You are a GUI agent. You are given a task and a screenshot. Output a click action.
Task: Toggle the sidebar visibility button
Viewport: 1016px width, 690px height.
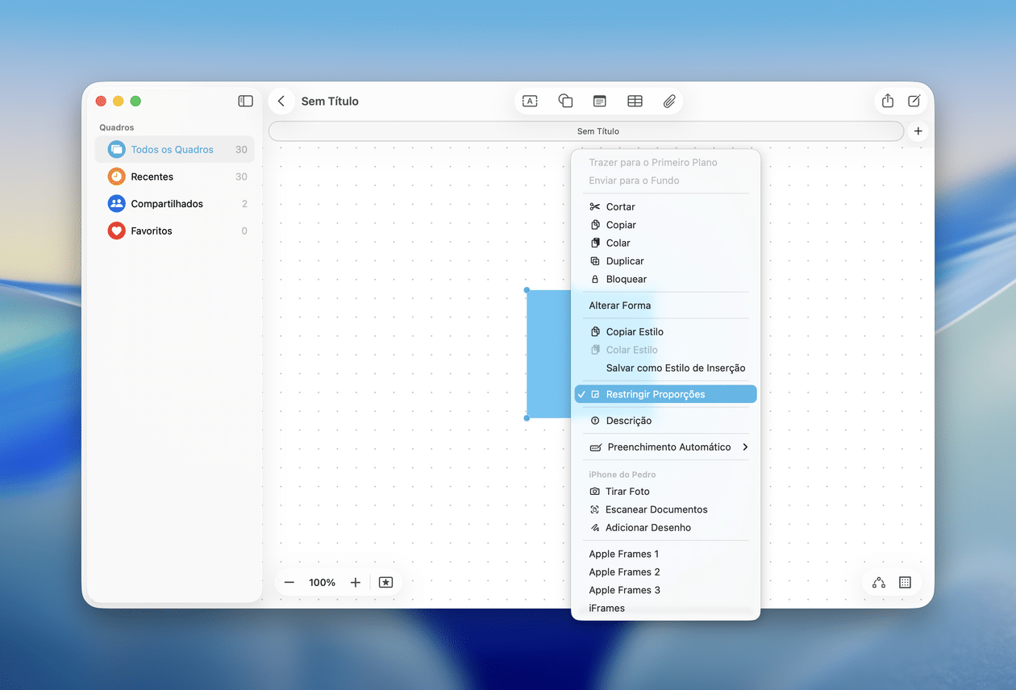(245, 102)
